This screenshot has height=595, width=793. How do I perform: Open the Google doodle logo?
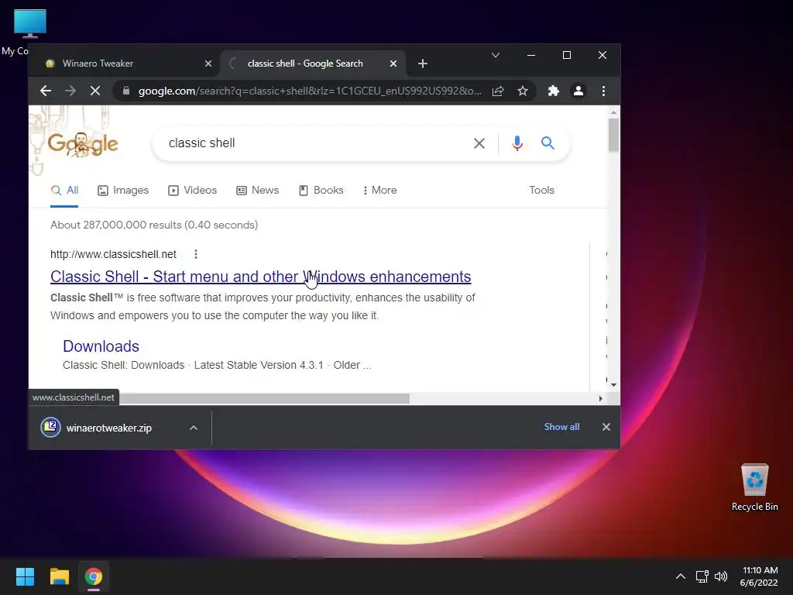pos(82,145)
